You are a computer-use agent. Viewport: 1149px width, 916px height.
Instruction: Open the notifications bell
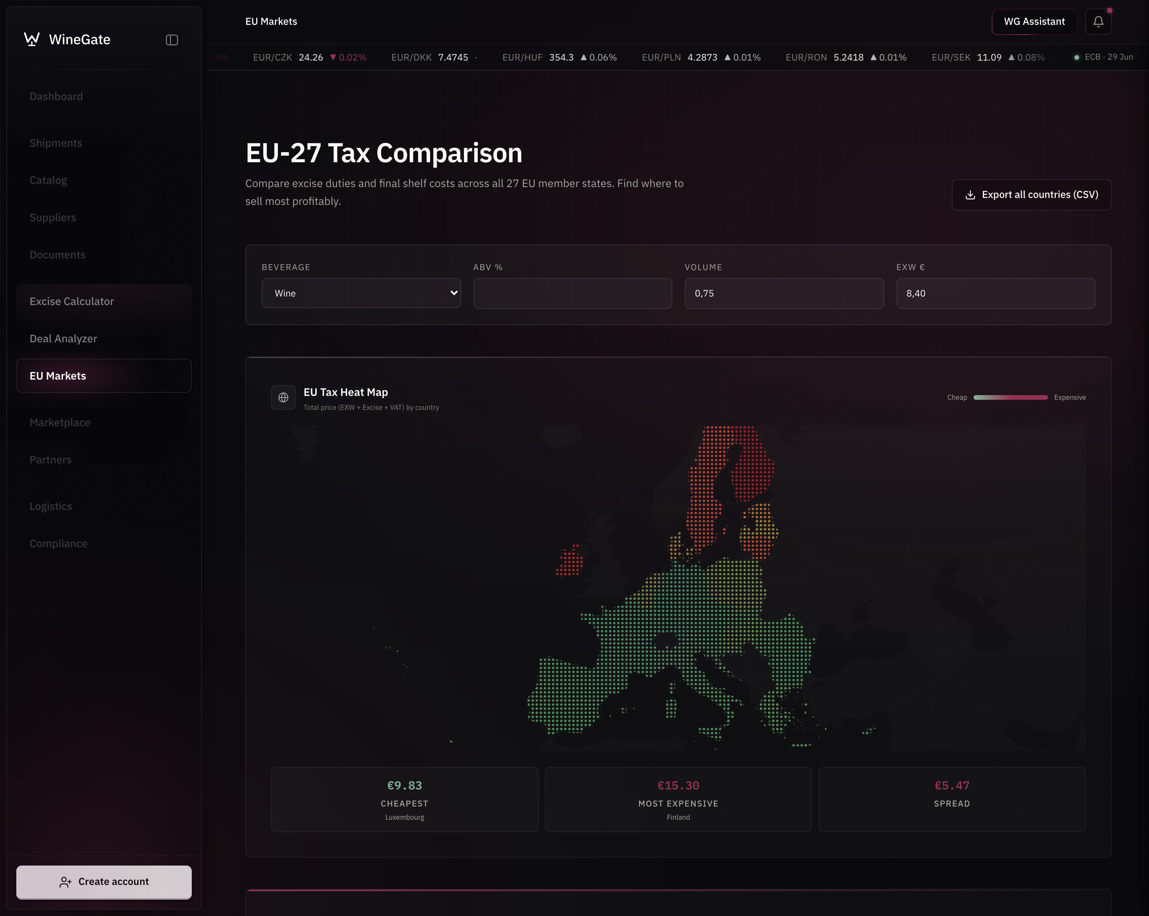pyautogui.click(x=1098, y=22)
